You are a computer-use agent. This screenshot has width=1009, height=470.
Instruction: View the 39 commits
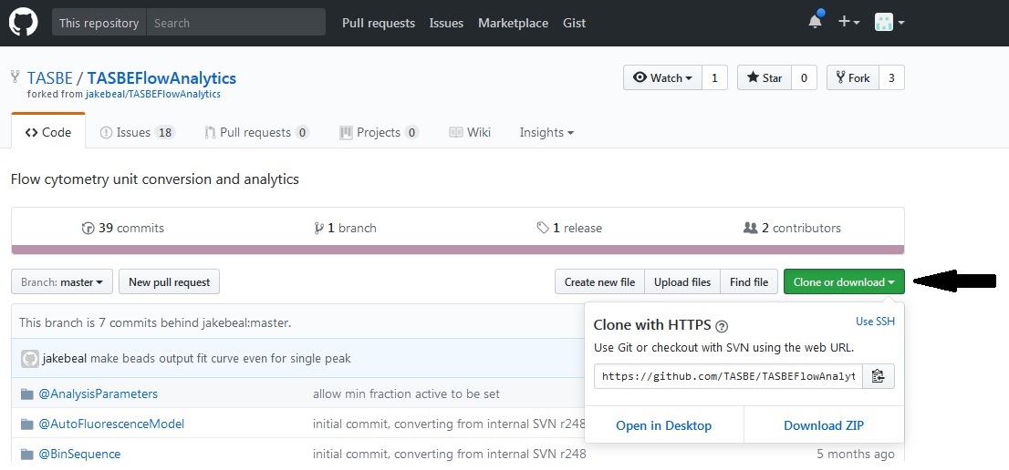[123, 228]
